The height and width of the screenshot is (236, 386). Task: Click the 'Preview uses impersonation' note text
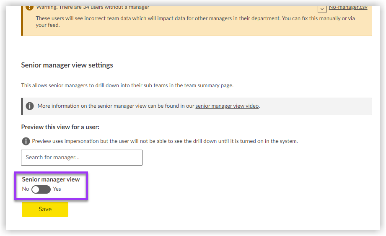[165, 141]
